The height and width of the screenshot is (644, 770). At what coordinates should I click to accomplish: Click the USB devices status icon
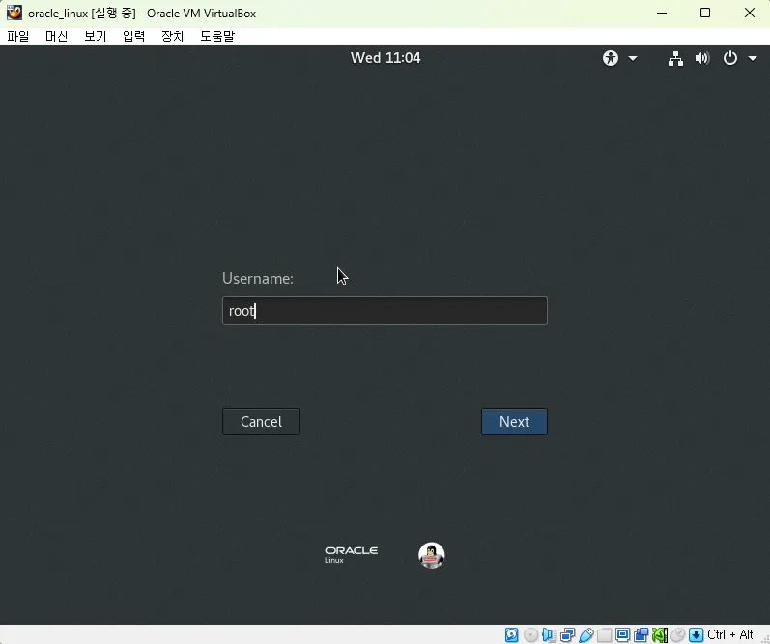(x=585, y=634)
